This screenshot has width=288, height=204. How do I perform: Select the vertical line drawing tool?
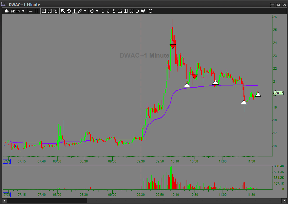36,11
